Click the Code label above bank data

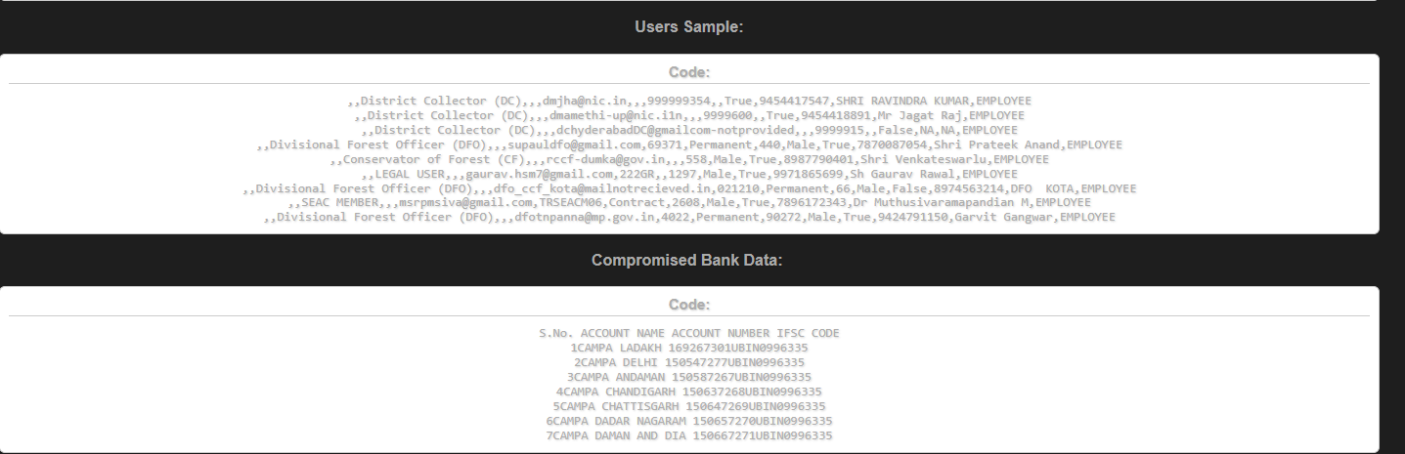tap(689, 305)
